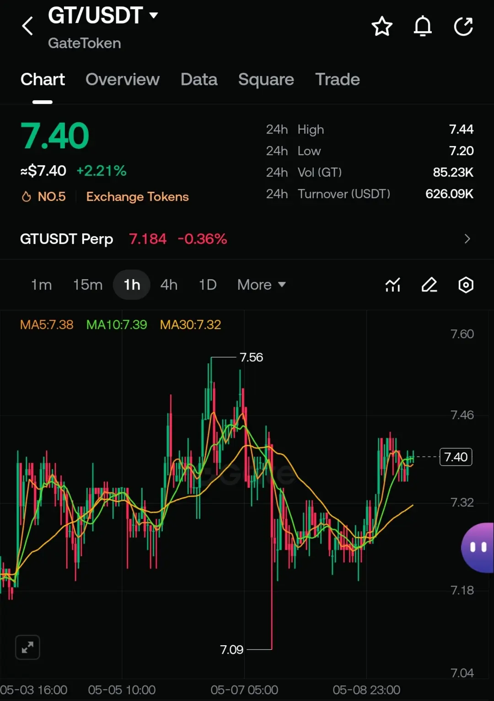Tap the 05-05 10:00 time label
Image resolution: width=494 pixels, height=701 pixels.
tap(122, 690)
